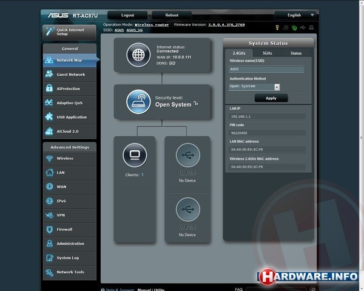Open the English language dropdown
The image size is (364, 291).
point(295,15)
